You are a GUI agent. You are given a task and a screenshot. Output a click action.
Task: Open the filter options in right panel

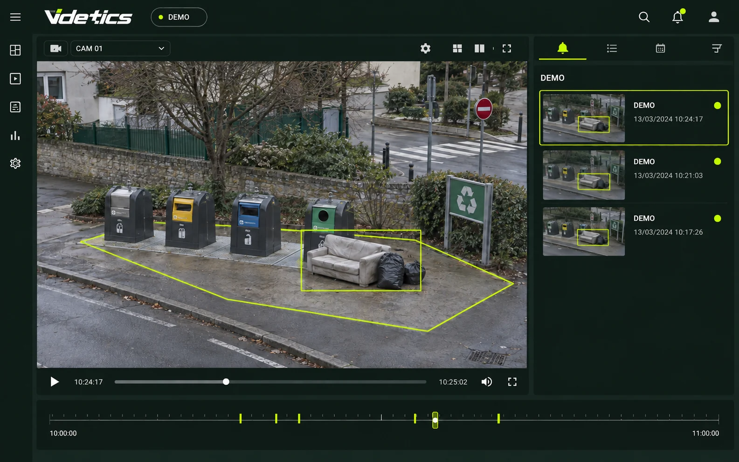coord(717,48)
